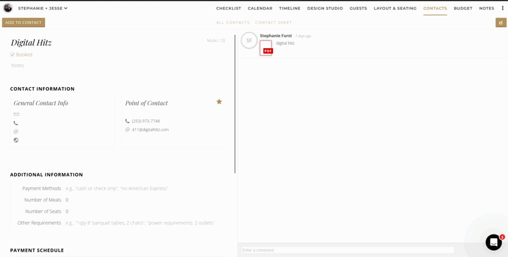Image resolution: width=508 pixels, height=257 pixels.
Task: Click the General Contact Info heading
Action: [41, 103]
